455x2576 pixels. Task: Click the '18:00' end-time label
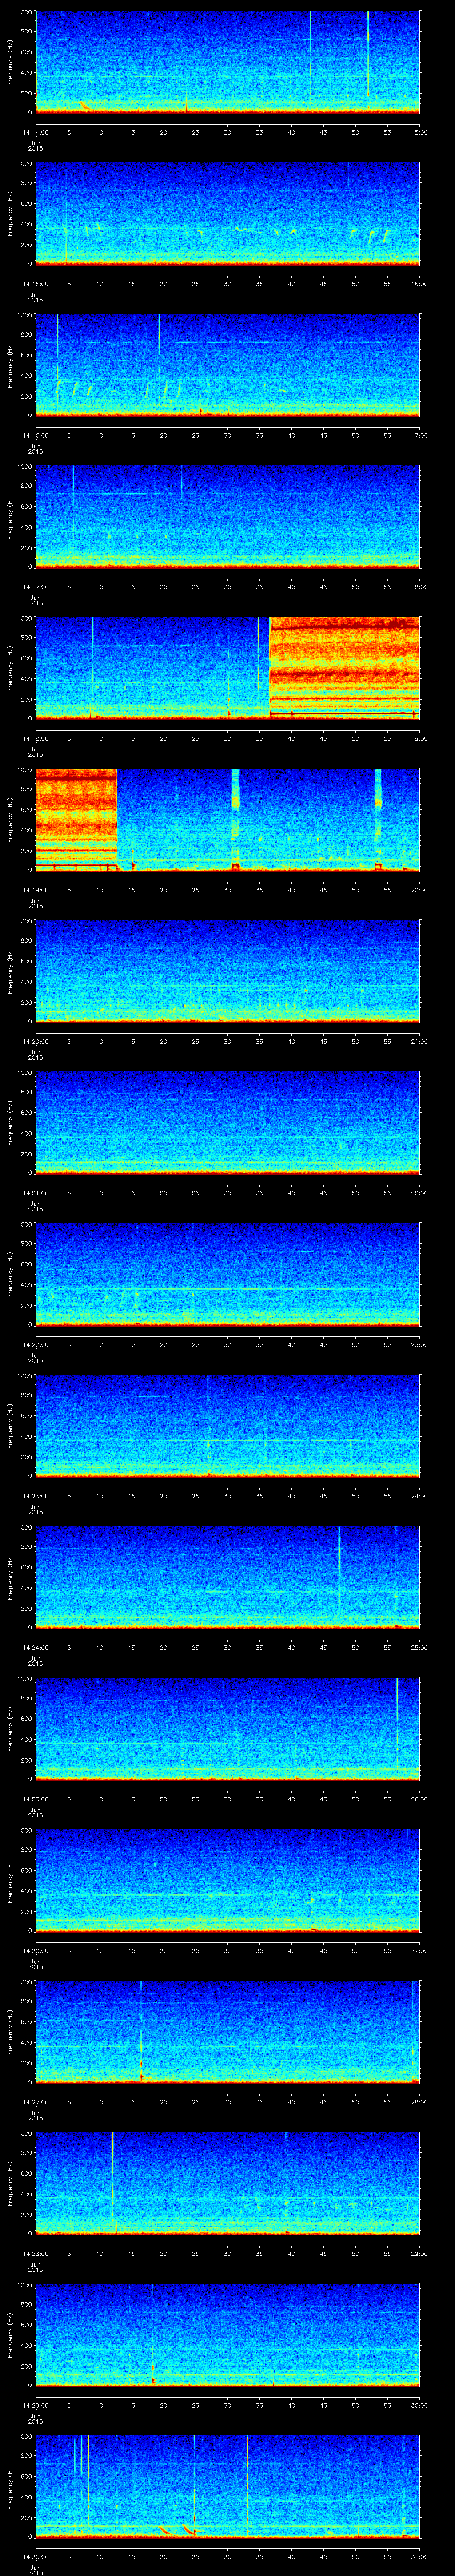coord(420,587)
